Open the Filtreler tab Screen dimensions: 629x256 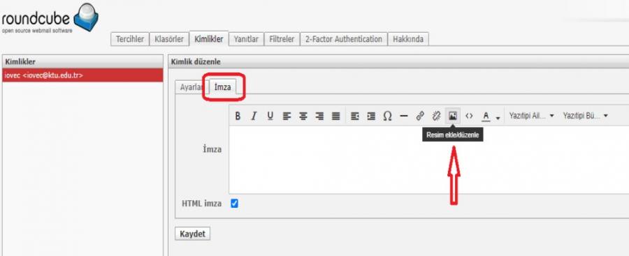tap(282, 39)
